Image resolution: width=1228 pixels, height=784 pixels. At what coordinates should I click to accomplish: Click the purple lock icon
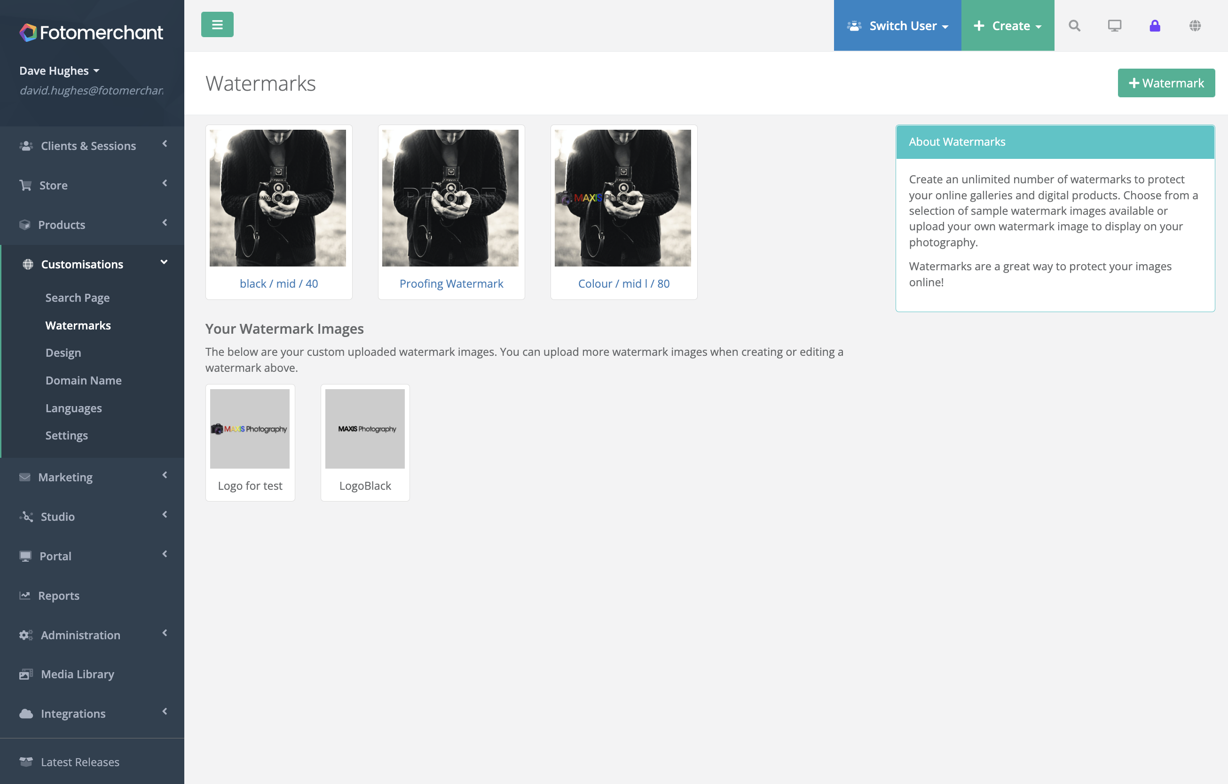click(1155, 25)
